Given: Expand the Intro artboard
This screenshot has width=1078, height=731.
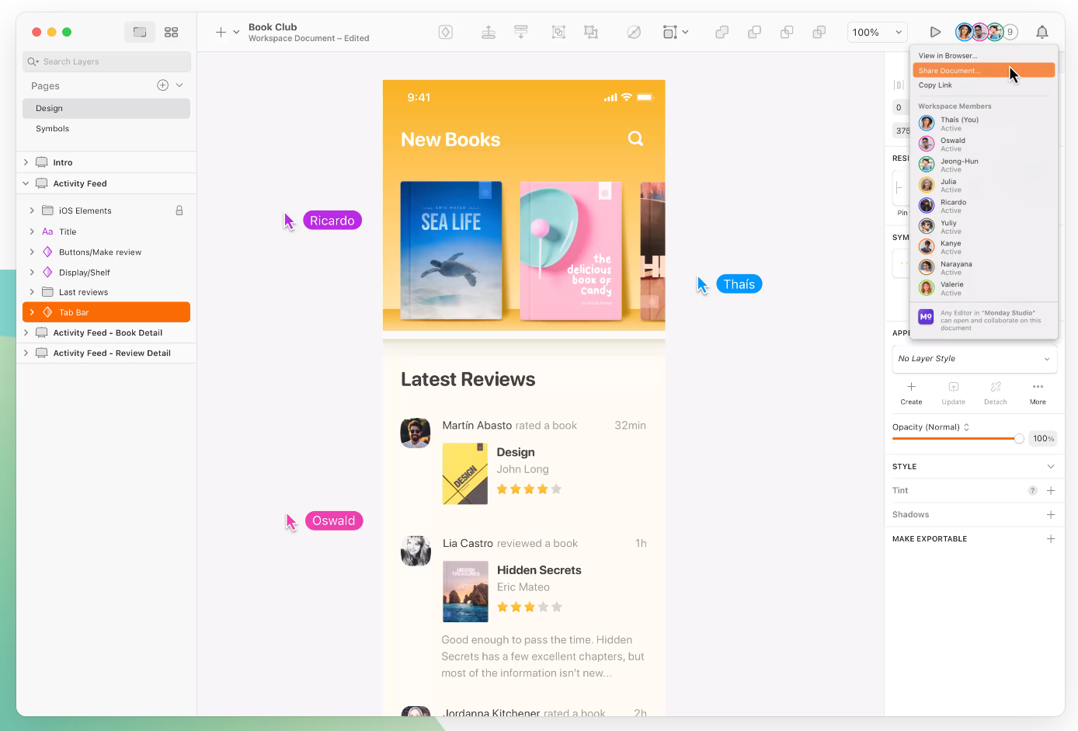Looking at the screenshot, I should tap(26, 162).
